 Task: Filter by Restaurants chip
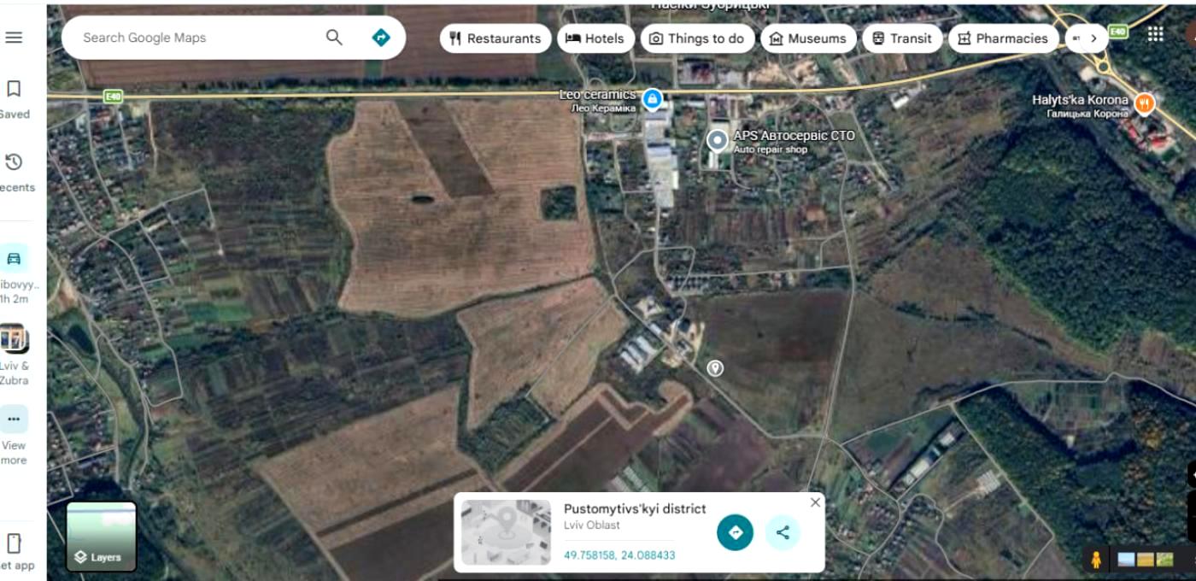495,38
